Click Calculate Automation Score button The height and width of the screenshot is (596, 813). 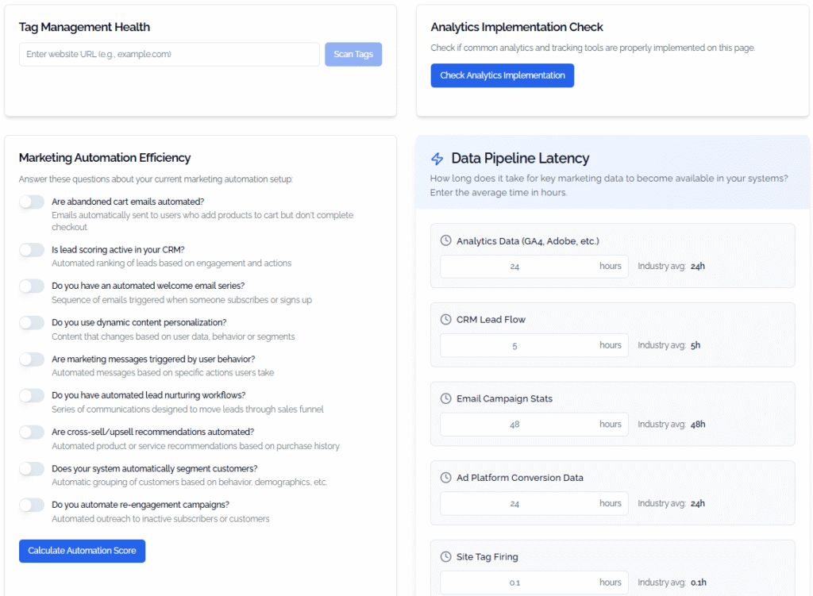click(x=82, y=551)
